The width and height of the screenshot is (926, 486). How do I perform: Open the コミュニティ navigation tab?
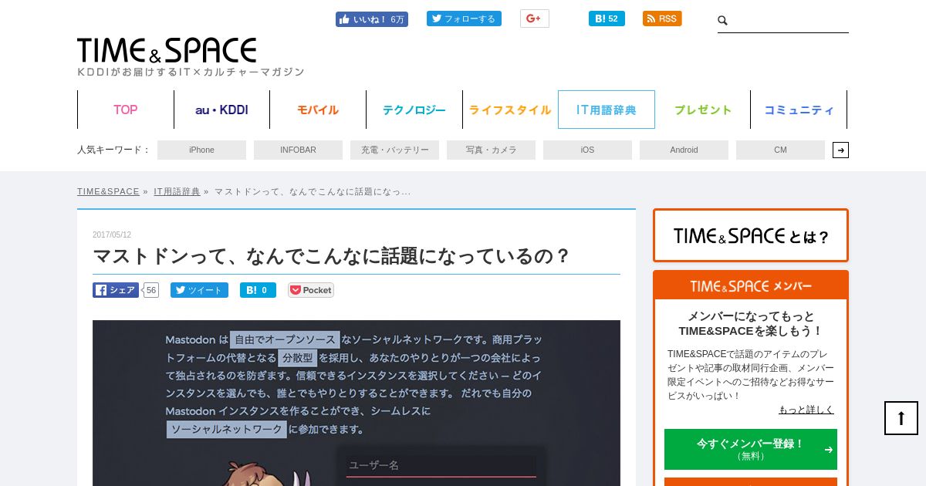click(799, 110)
